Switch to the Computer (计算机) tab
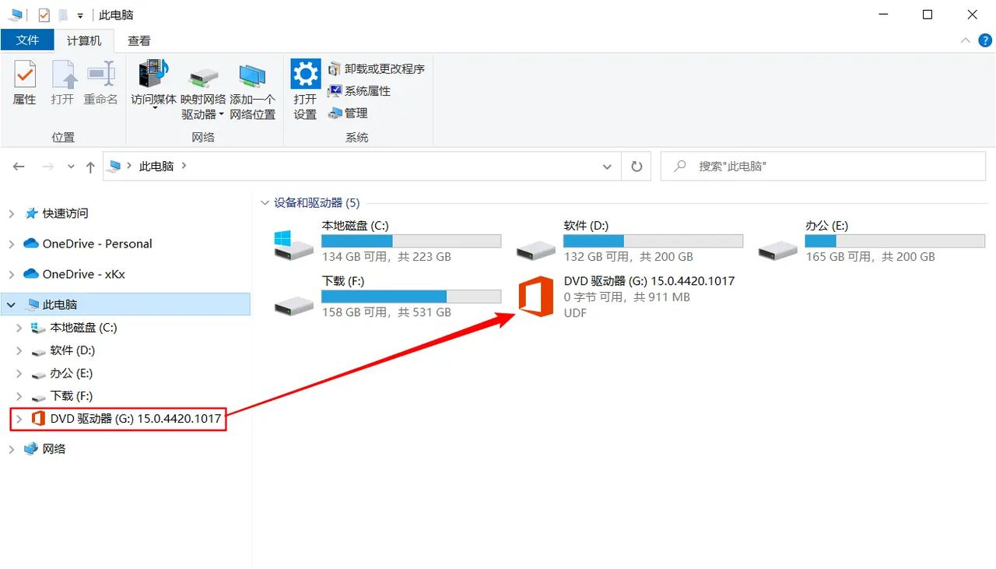 tap(83, 40)
